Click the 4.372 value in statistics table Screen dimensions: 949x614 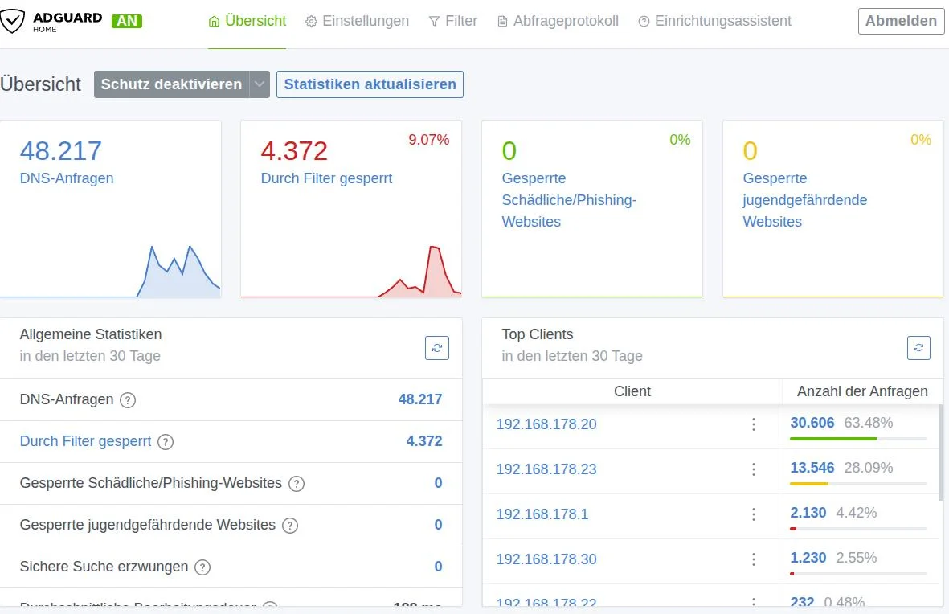click(424, 441)
